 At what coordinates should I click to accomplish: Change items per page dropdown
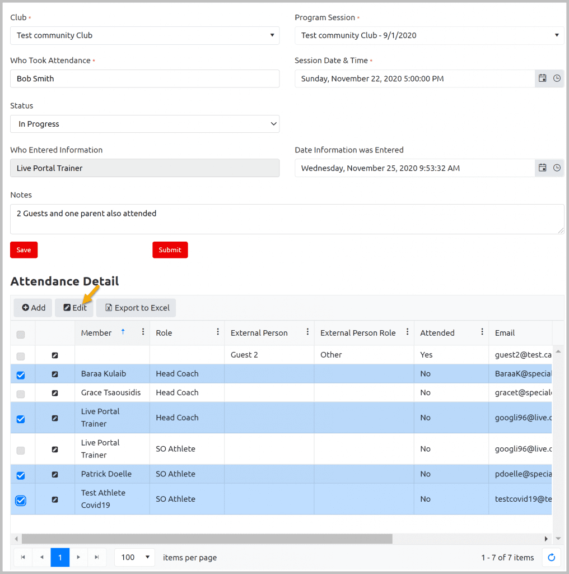[135, 557]
